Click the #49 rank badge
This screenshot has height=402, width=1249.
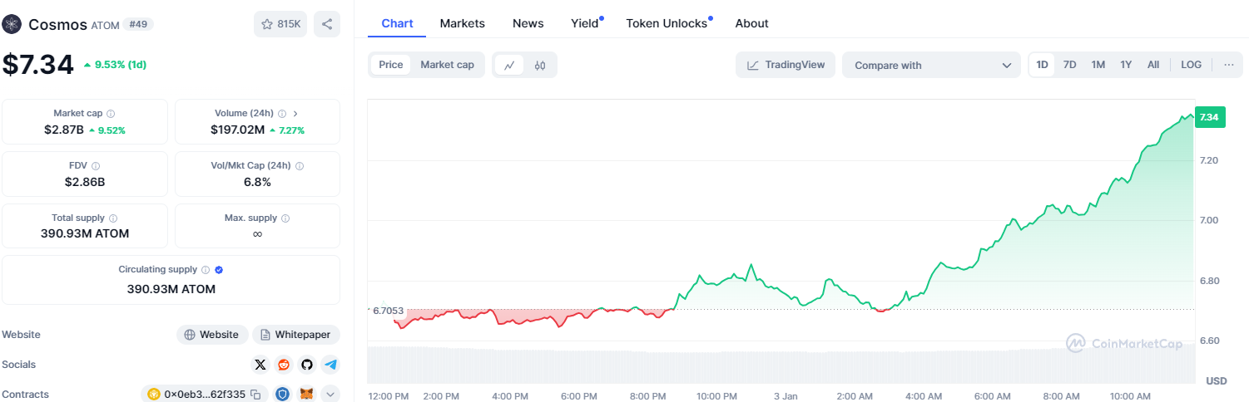[x=138, y=24]
